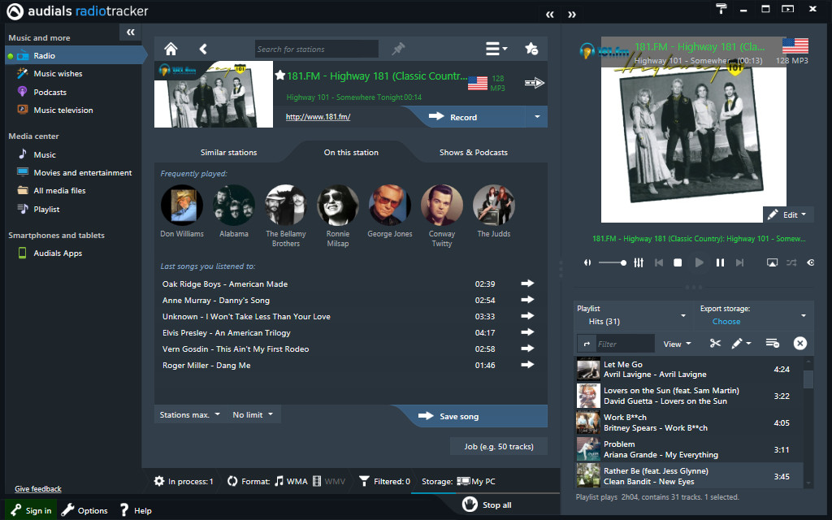Collapse player panel with left double chevron
832x520 pixels.
[550, 15]
